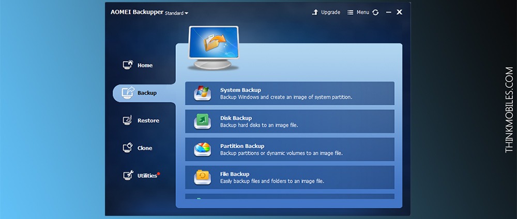Click the Restore sidebar icon
517x219 pixels.
click(128, 120)
